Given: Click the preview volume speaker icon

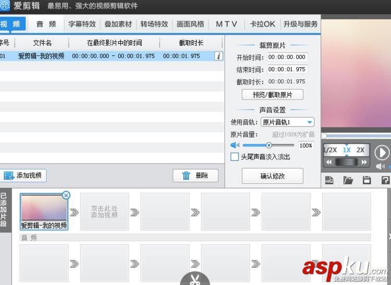Looking at the screenshot, I should pos(380,166).
